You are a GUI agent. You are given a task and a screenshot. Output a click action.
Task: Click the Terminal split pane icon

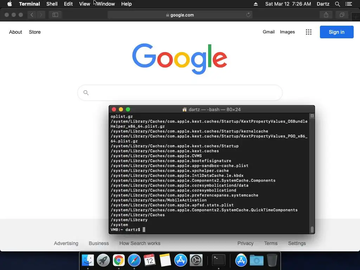312,116
